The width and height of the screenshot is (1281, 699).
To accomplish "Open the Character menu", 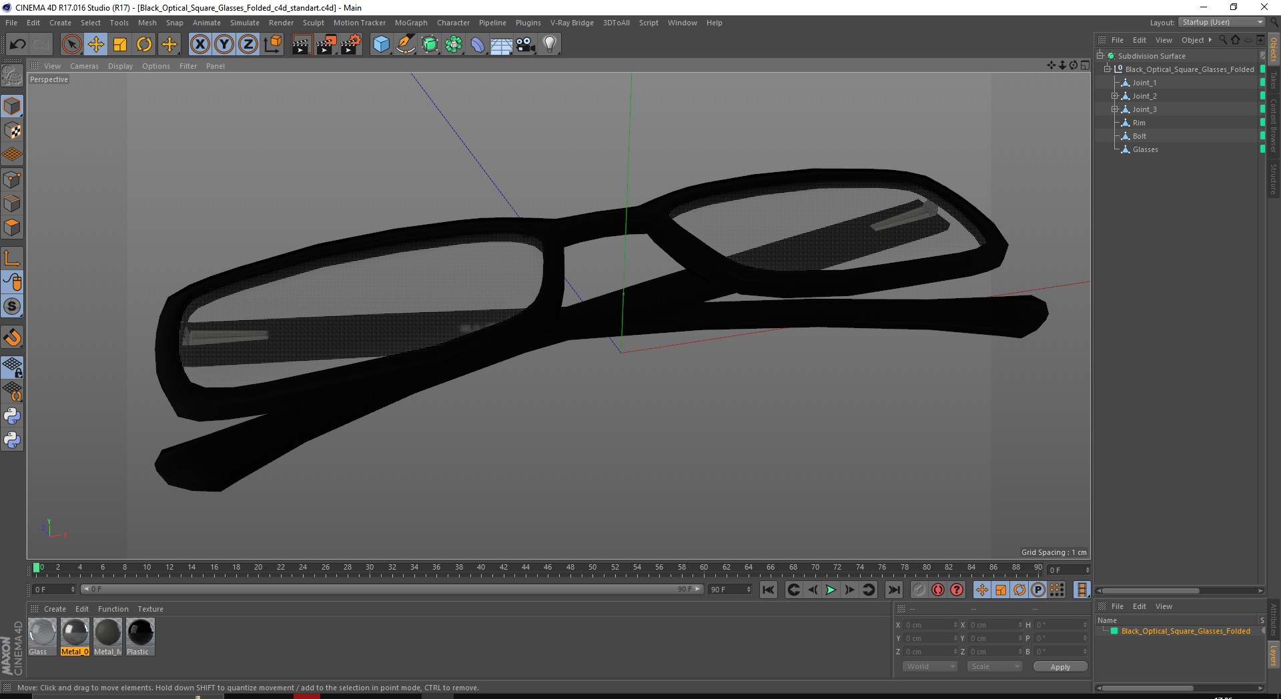I will pyautogui.click(x=453, y=23).
